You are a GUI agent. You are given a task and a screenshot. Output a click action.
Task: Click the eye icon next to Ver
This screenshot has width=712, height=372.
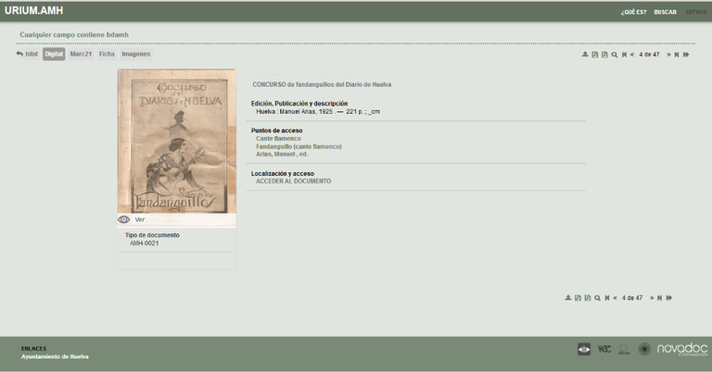tap(124, 219)
